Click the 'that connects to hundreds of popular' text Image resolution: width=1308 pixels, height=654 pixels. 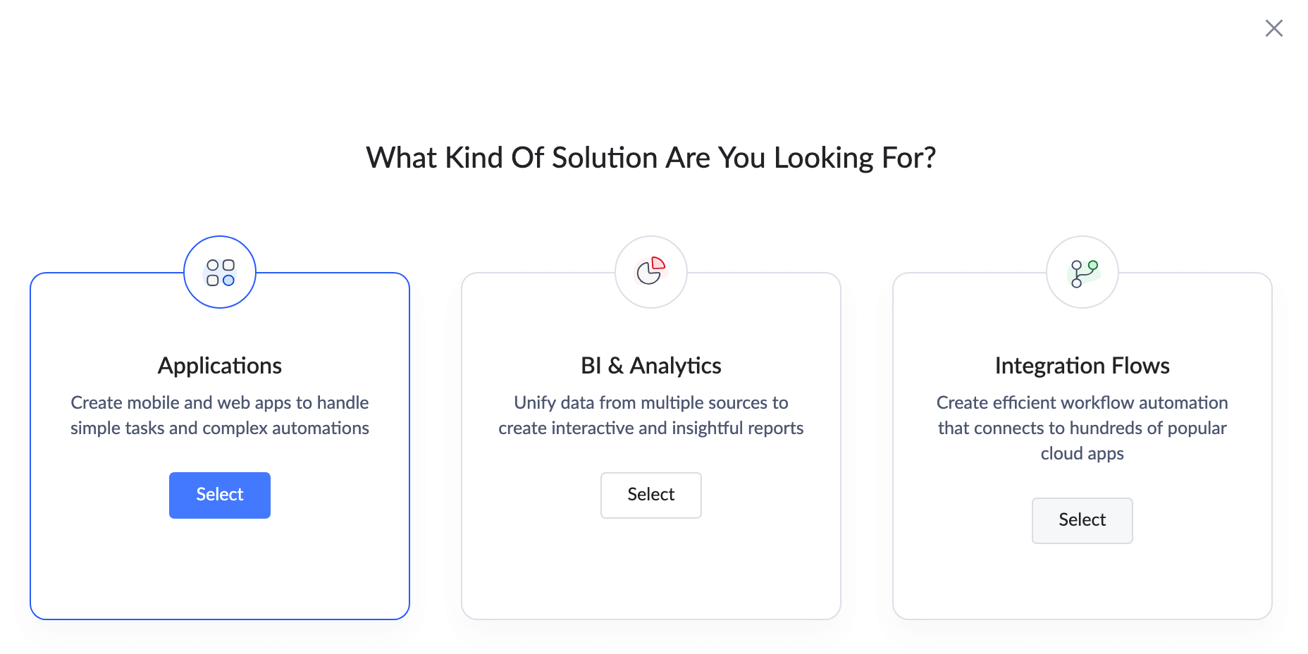coord(1082,428)
